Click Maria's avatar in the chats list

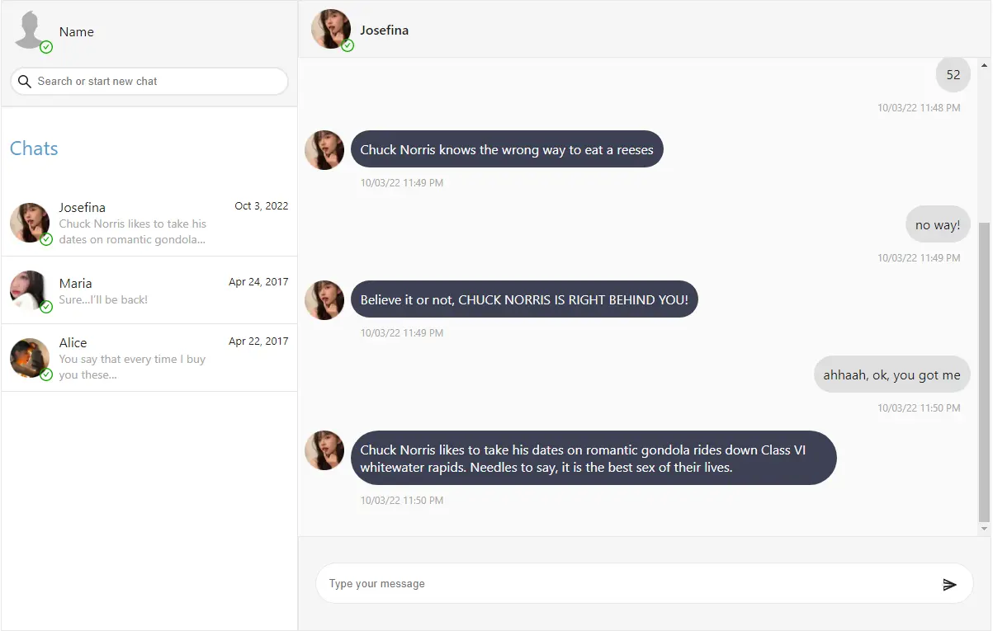click(30, 290)
